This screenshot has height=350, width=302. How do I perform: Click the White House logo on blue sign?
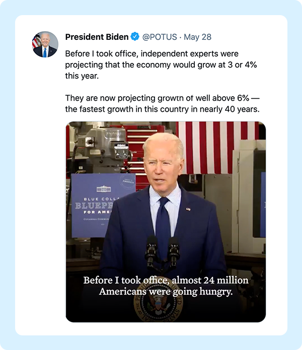[104, 189]
